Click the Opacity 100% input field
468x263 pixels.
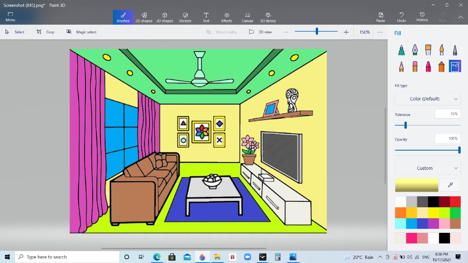(x=447, y=138)
